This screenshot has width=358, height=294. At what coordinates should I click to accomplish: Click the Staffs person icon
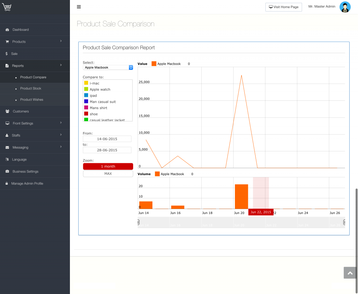coord(7,135)
